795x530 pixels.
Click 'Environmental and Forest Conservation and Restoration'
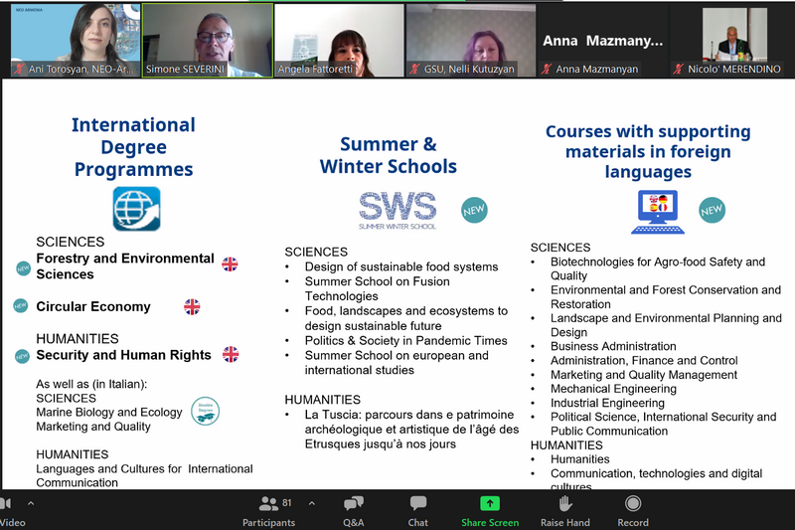(x=666, y=296)
